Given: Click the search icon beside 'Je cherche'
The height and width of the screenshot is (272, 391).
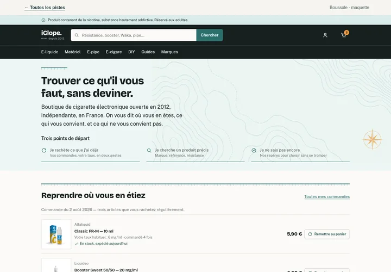Looking at the screenshot, I should (x=149, y=150).
